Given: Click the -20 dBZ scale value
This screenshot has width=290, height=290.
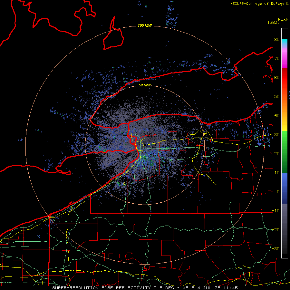Looking at the screenshot, I should 275,230.
